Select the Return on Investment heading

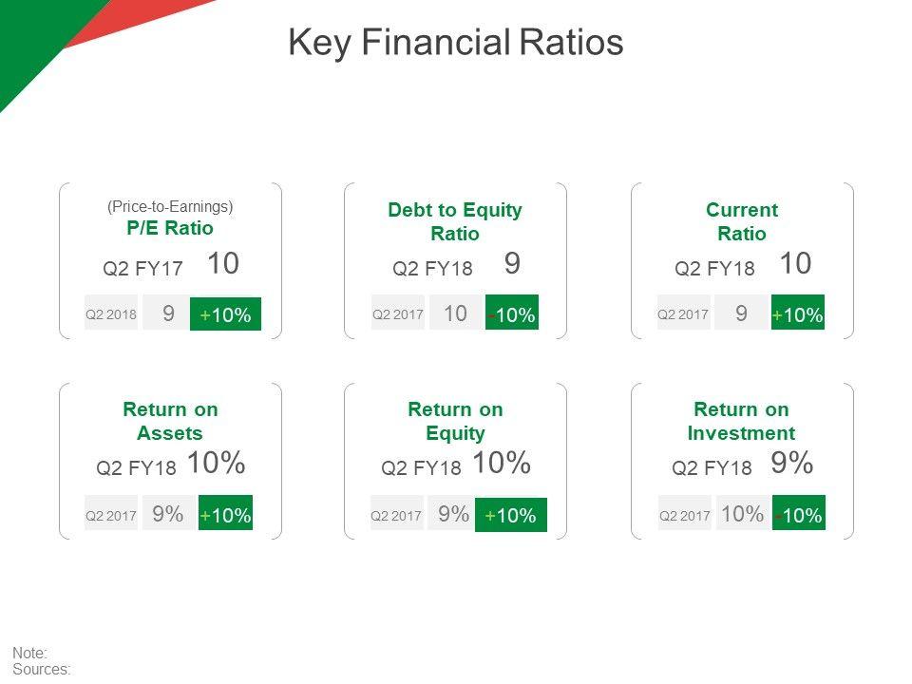pyautogui.click(x=741, y=421)
